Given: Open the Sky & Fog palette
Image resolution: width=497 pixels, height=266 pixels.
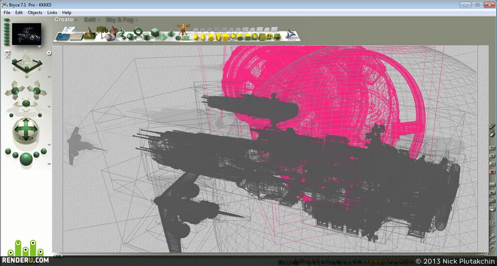Looking at the screenshot, I should [x=119, y=20].
